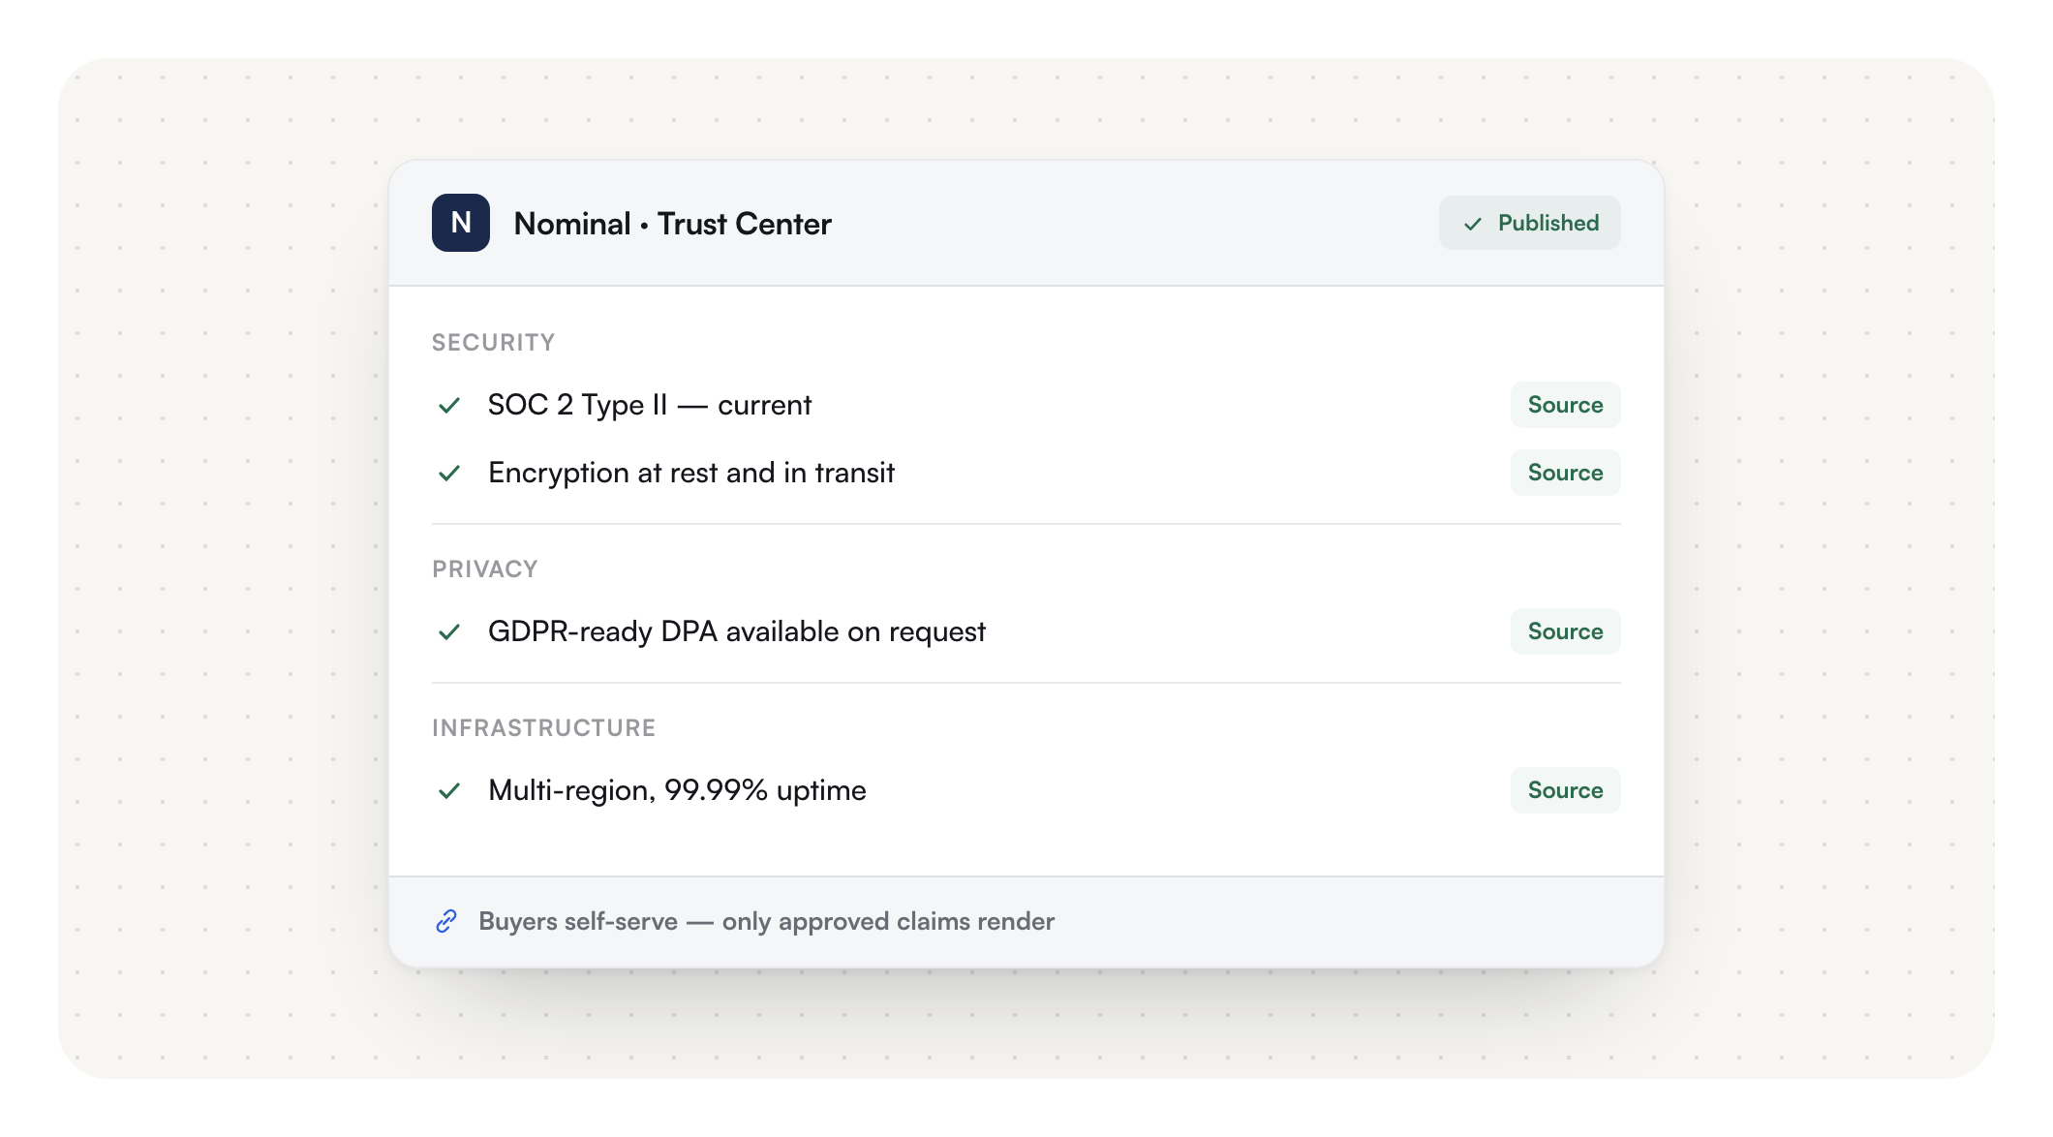Select the 'Nominal • Trust Center' title
The height and width of the screenshot is (1137, 2053).
[x=672, y=224]
